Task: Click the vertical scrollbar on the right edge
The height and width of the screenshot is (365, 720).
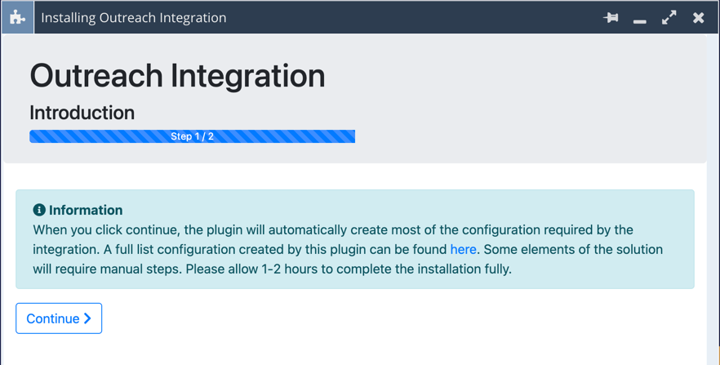Action: [x=713, y=199]
